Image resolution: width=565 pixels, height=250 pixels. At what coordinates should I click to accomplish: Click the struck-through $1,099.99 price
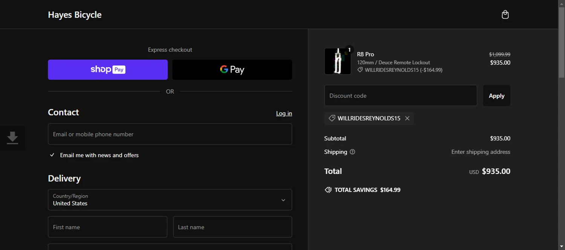pos(499,54)
